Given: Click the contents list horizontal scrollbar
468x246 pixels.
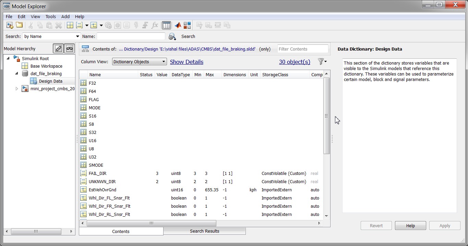Looking at the screenshot, I should point(152,223).
